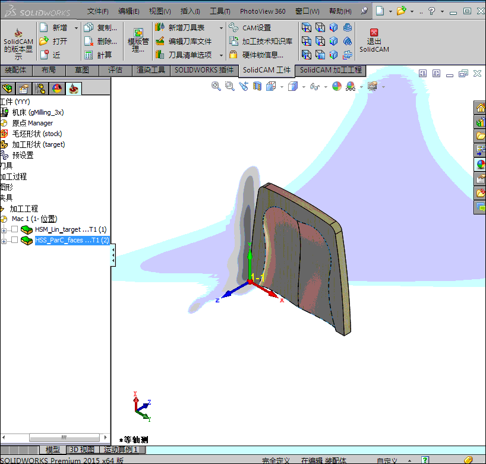Screen dimensions: 486x464
Task: Click the 自定义 unit system status entry
Action: 387,460
